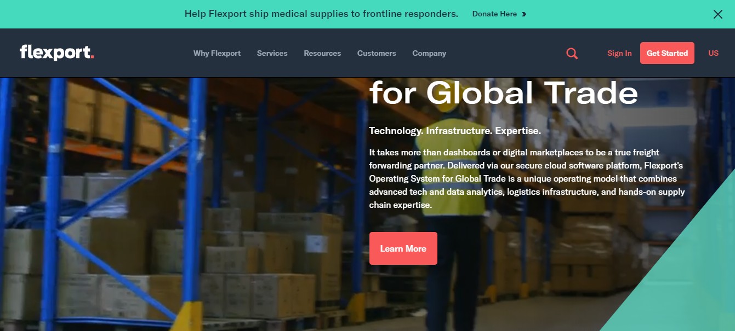Viewport: 735px width, 331px height.
Task: Click the banner text about frontline responders
Action: [321, 14]
